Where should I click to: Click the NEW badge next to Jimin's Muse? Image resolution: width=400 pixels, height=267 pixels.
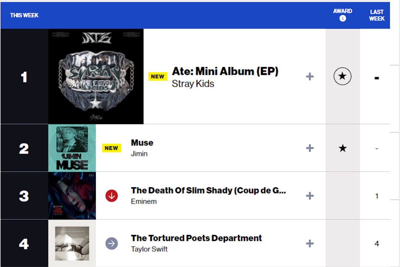click(x=112, y=148)
